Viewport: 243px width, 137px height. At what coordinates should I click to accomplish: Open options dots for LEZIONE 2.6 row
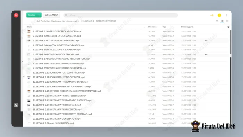point(206,55)
